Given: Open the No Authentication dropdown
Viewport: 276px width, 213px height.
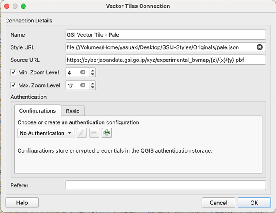Looking at the screenshot, I should click(46, 133).
